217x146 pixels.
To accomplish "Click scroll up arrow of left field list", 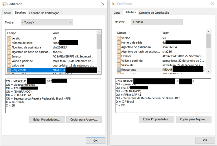I will [99, 32].
